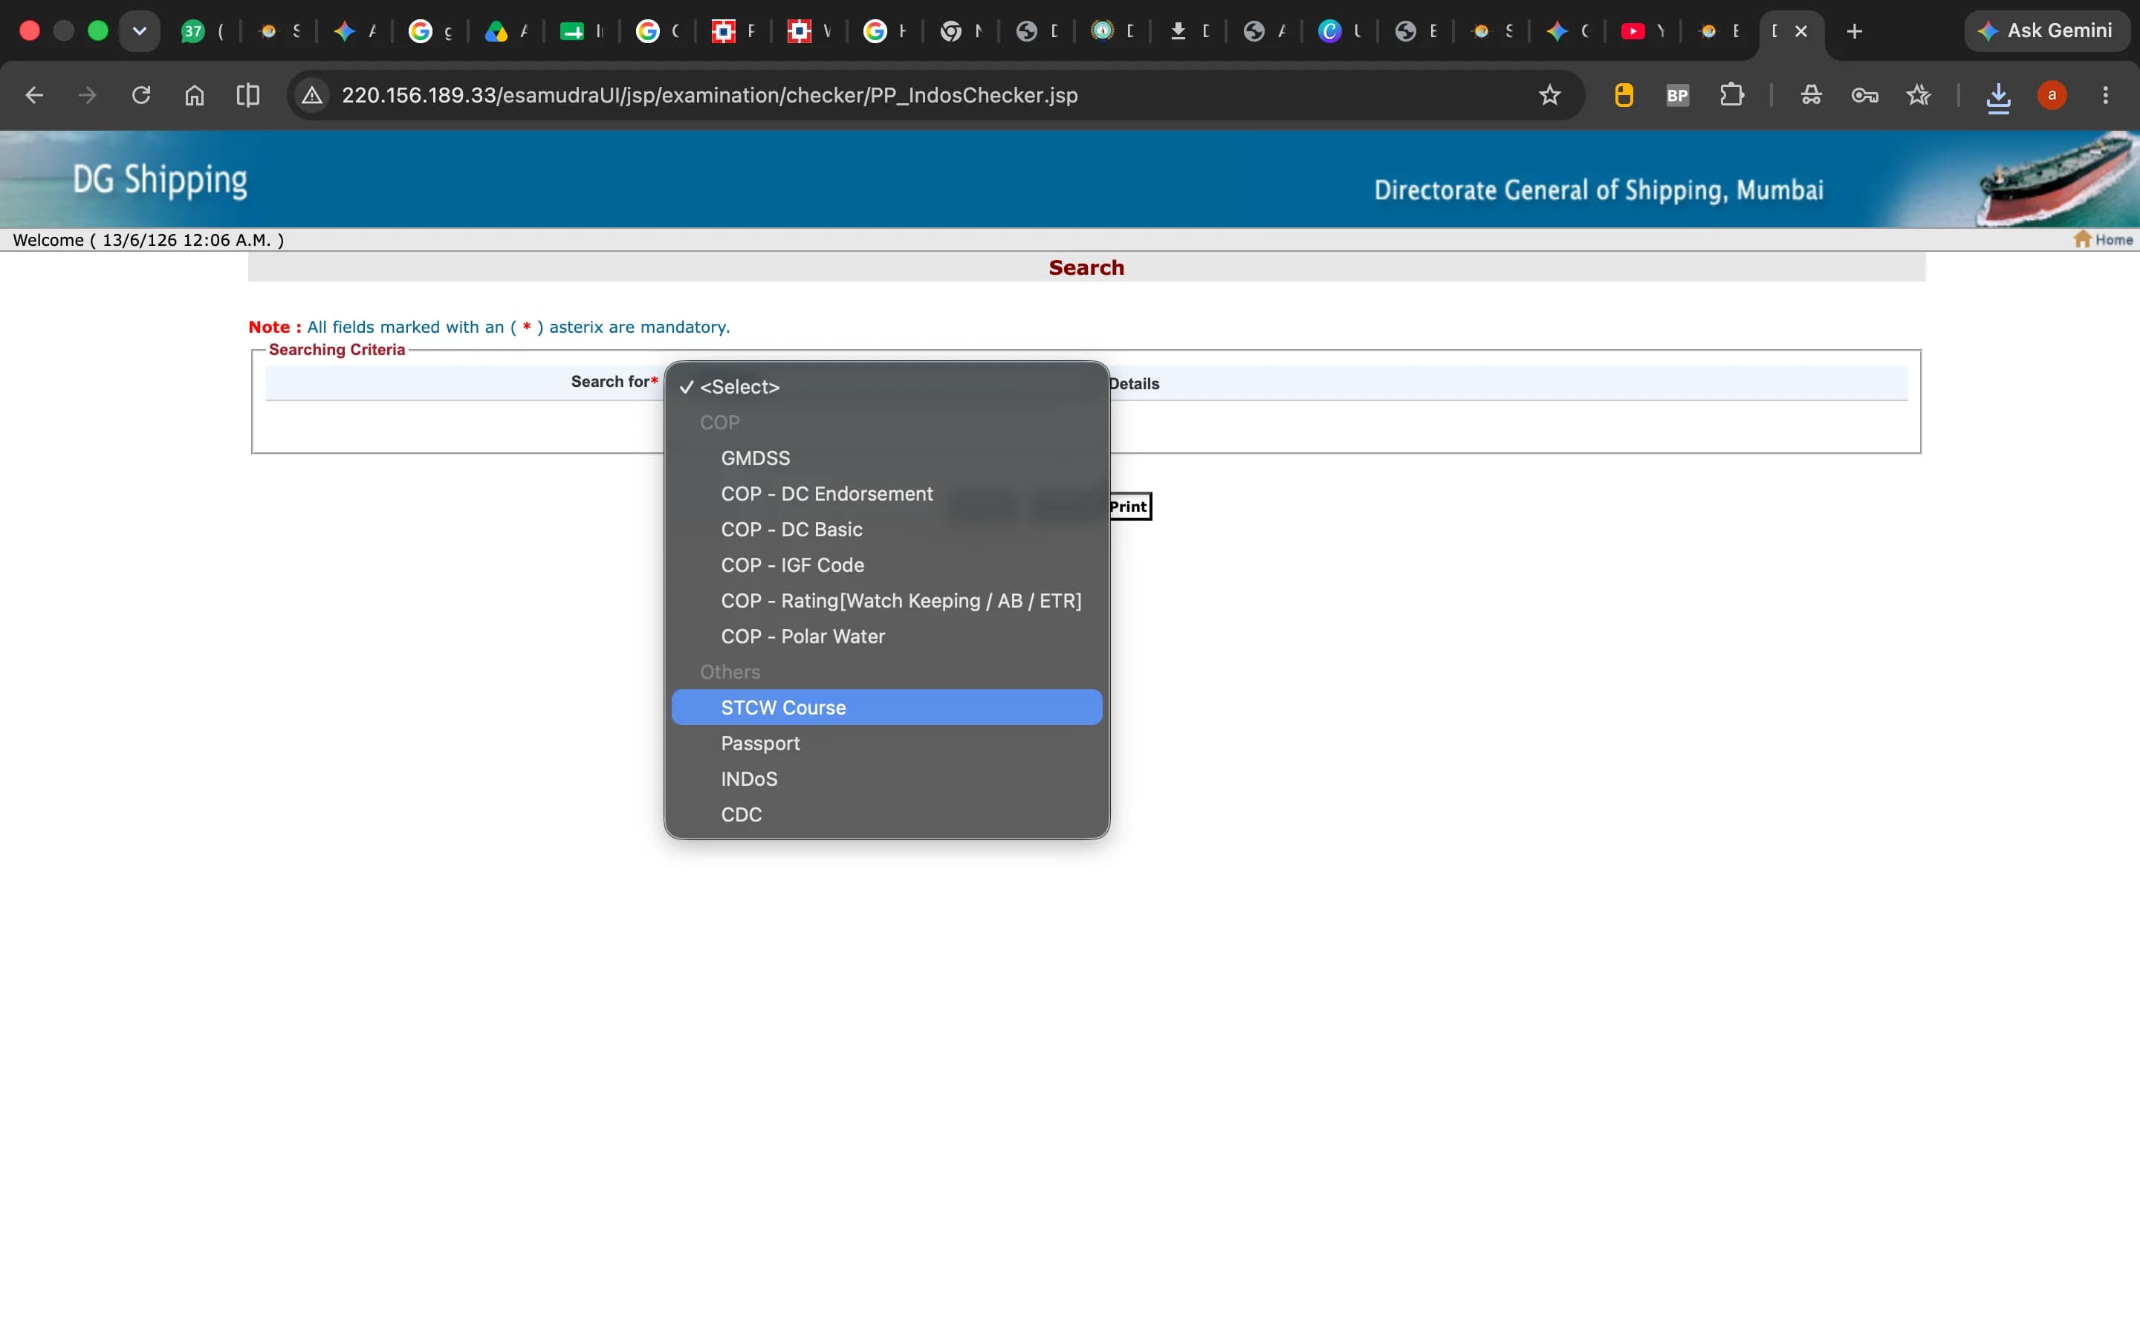
Task: Open the password key icon
Action: [x=1865, y=94]
